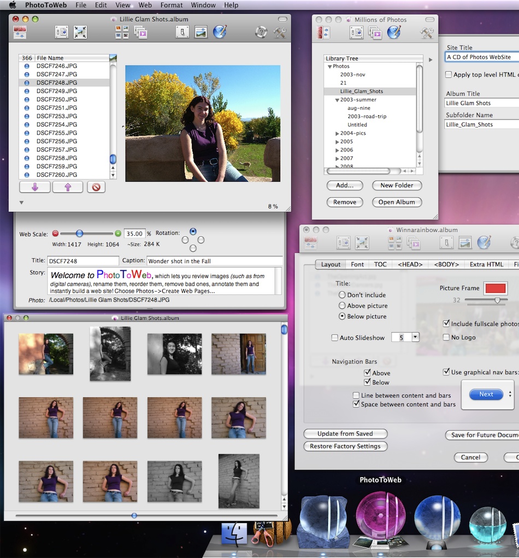This screenshot has width=519, height=558.
Task: Expand the 2007 folder in Library Tree
Action: 337,158
